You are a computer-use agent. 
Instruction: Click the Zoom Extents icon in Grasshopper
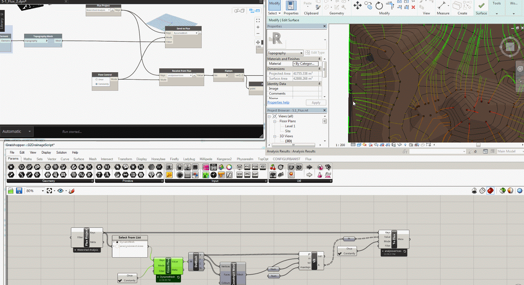pos(49,191)
